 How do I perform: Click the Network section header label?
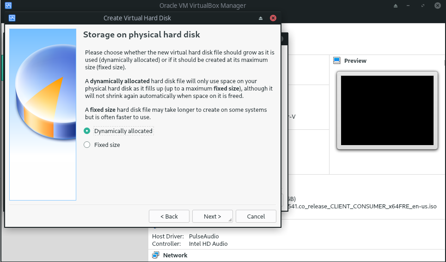pos(175,255)
